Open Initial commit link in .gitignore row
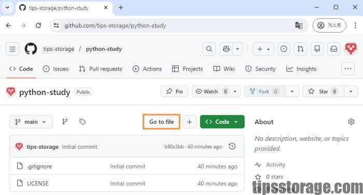The image size is (363, 195). [x=128, y=166]
